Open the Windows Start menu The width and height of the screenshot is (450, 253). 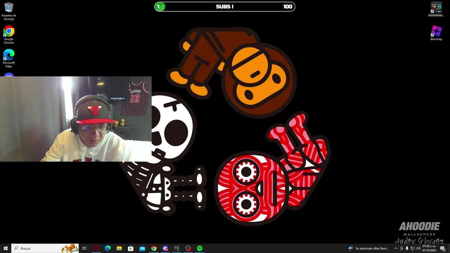tap(6, 248)
